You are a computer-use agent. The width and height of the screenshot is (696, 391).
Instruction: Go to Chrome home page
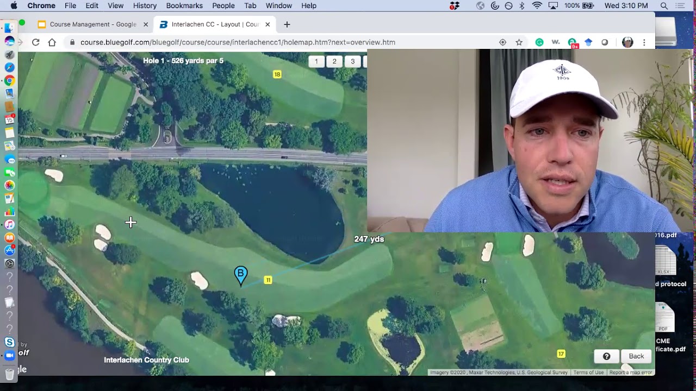52,42
